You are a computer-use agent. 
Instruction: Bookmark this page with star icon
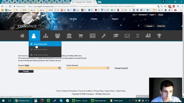pos(165,6)
